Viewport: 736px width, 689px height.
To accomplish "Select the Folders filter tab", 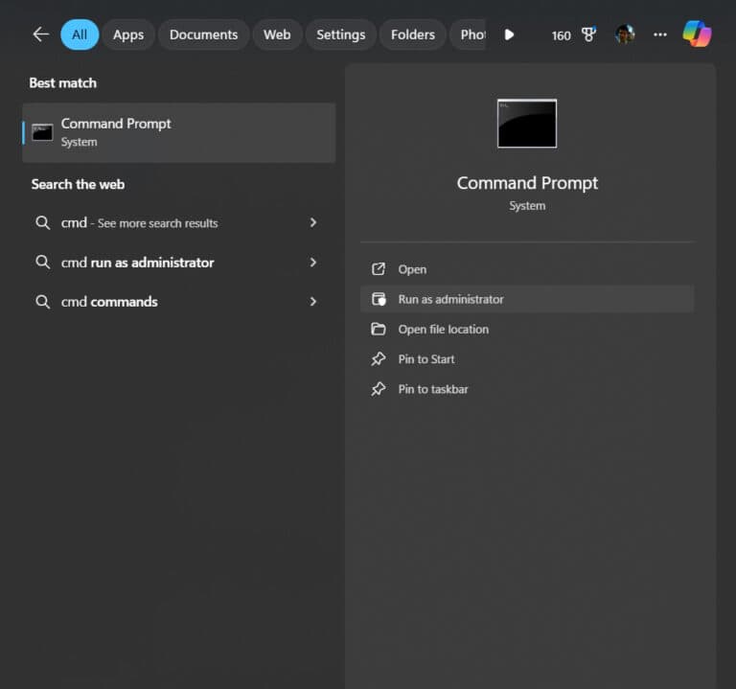I will tap(413, 34).
